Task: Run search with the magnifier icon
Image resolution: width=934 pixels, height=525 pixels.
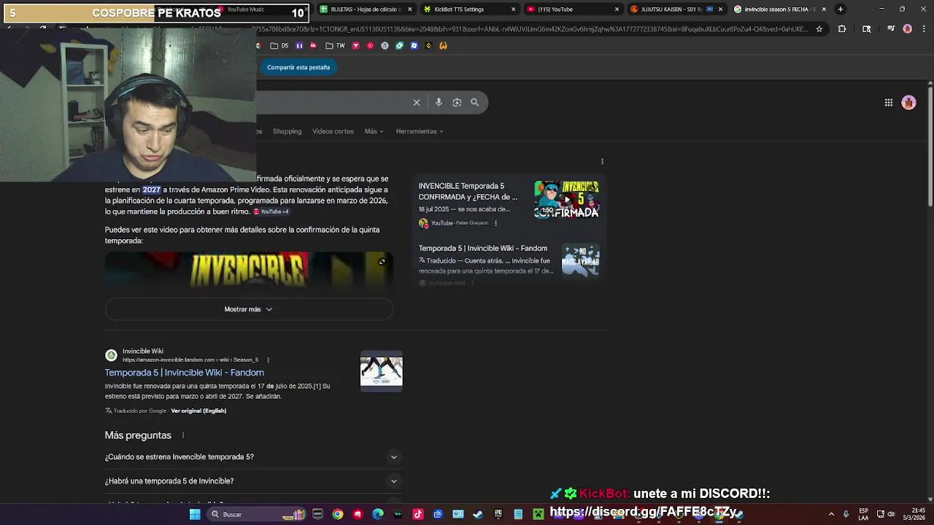Action: click(x=475, y=103)
